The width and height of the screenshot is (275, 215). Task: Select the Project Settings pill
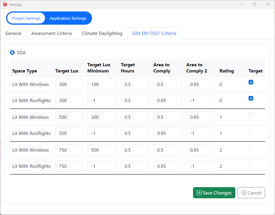coord(26,18)
